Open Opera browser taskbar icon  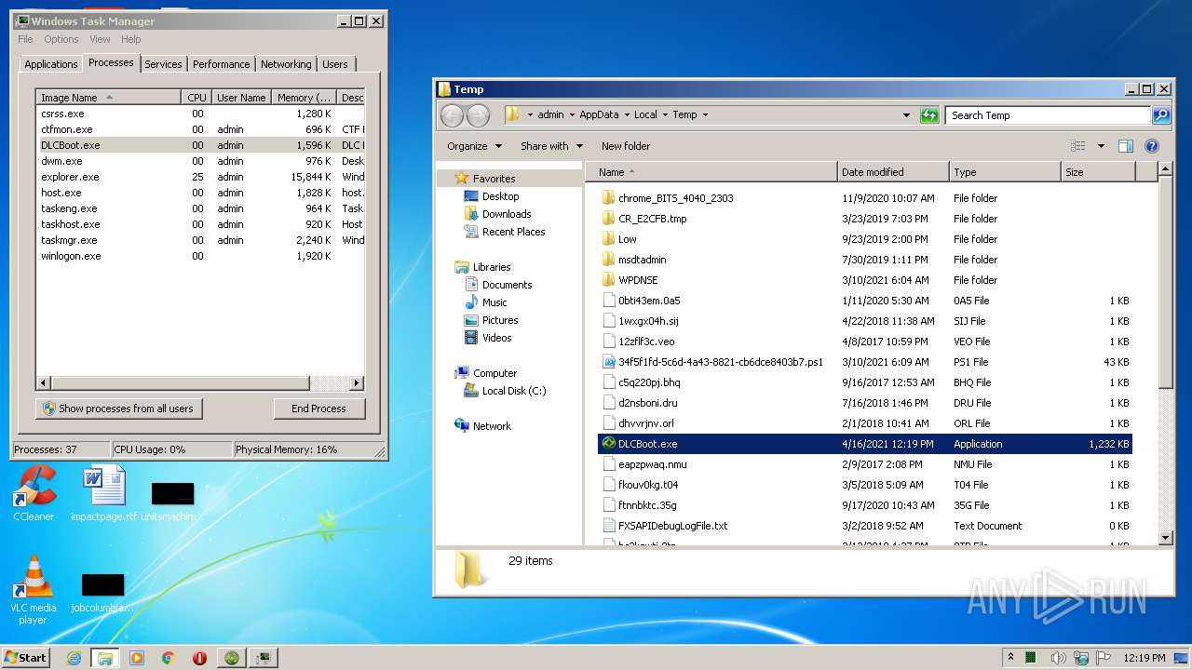tap(199, 658)
